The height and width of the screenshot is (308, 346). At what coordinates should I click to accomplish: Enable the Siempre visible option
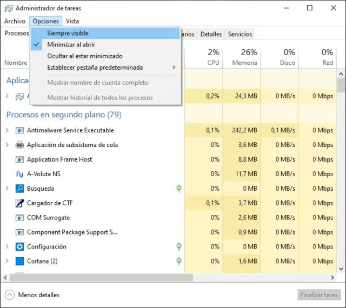coord(68,34)
